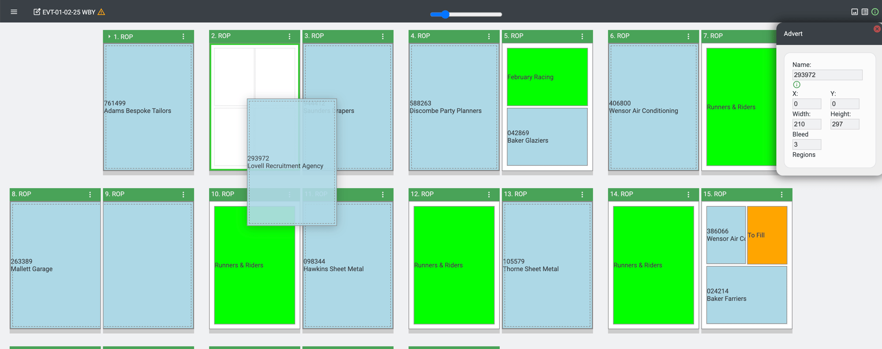Click the orange warning triangle icon
Image resolution: width=882 pixels, height=349 pixels.
click(x=101, y=12)
